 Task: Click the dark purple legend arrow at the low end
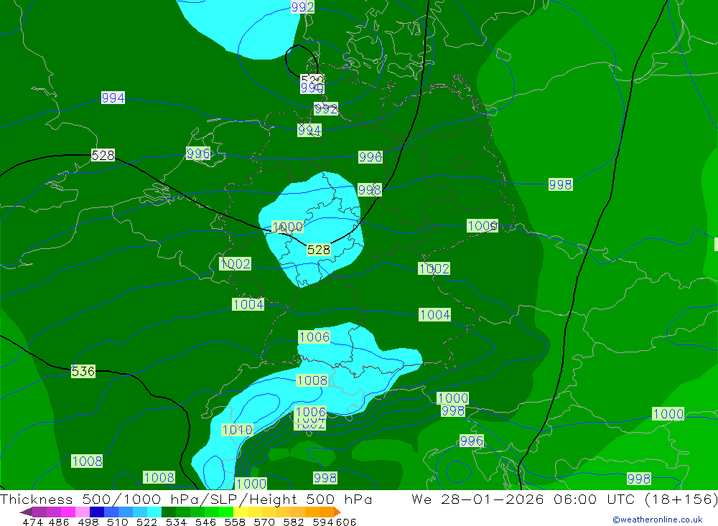[26, 512]
